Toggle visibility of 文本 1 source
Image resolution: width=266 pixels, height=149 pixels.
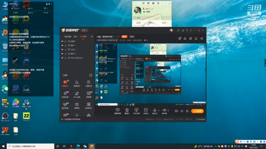62,49
